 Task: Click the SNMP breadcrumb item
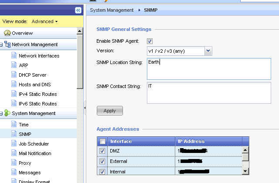(151, 10)
